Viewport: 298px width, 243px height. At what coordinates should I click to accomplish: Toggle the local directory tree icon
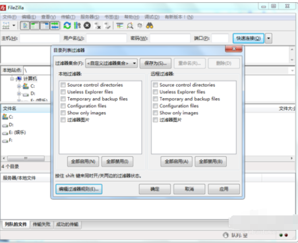pyautogui.click(x=34, y=25)
